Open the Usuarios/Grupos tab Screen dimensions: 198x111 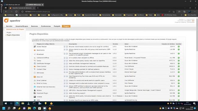22,26
